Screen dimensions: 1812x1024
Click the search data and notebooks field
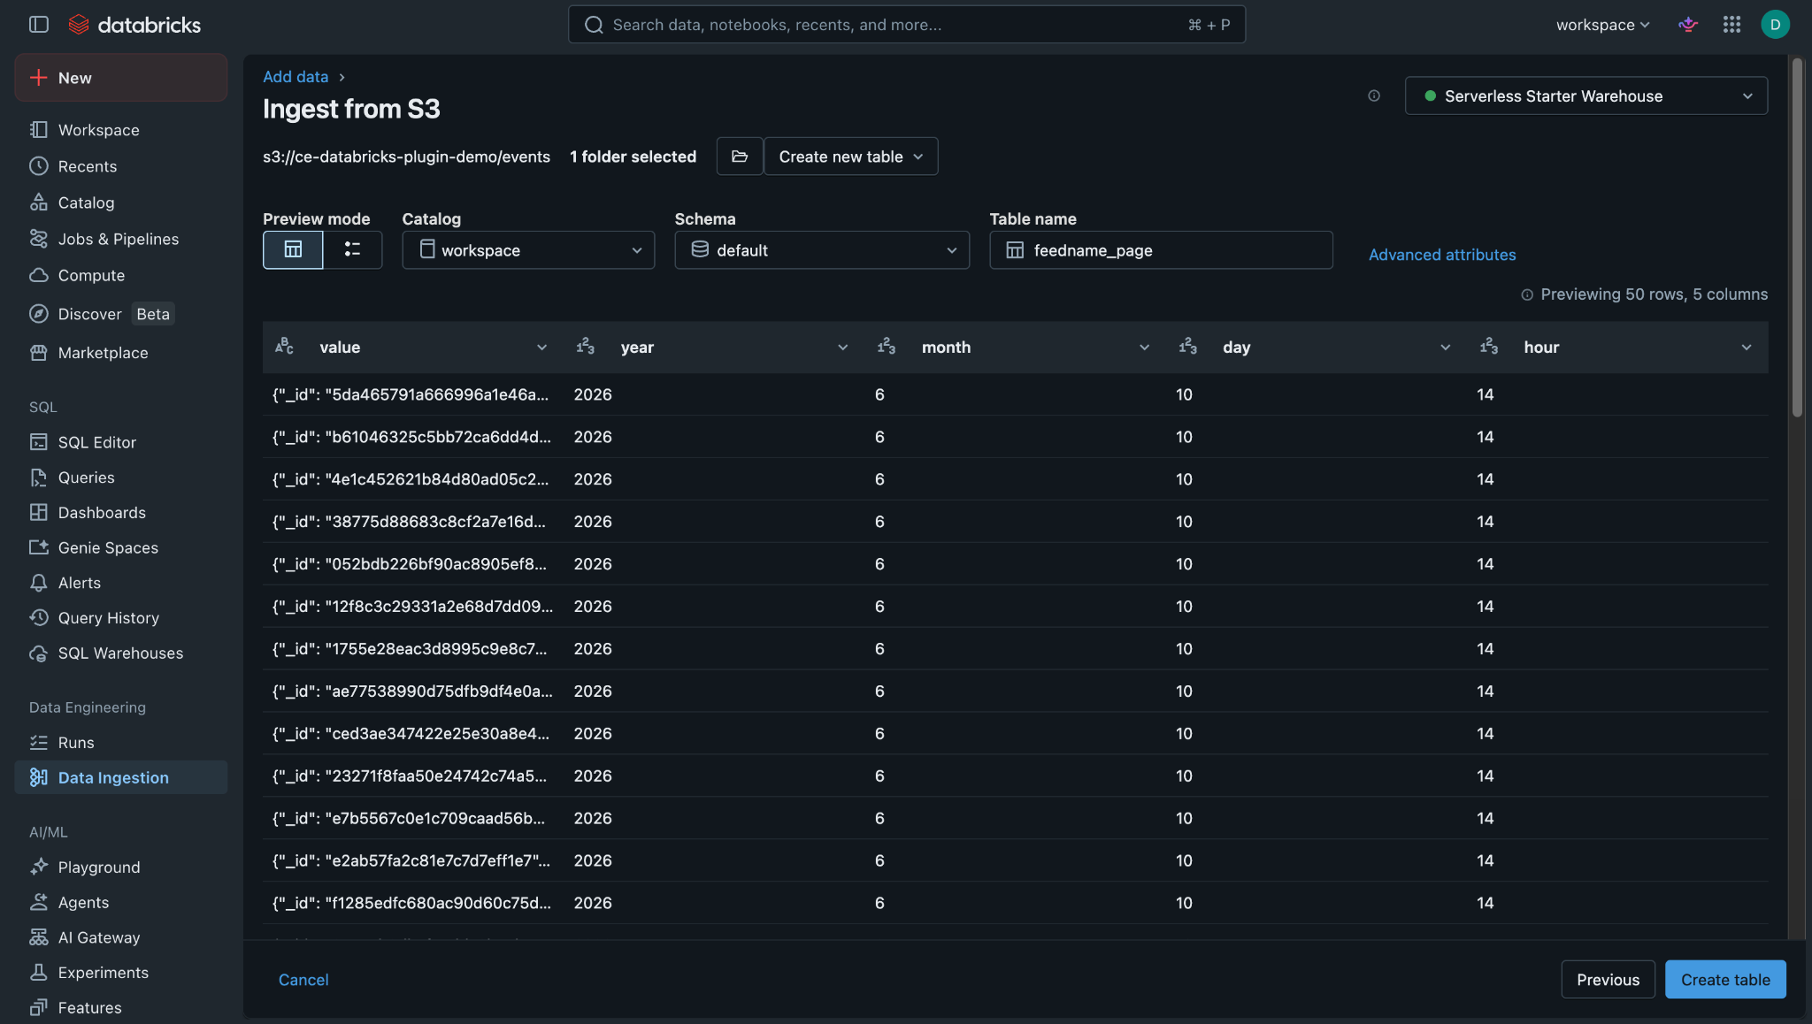point(907,25)
